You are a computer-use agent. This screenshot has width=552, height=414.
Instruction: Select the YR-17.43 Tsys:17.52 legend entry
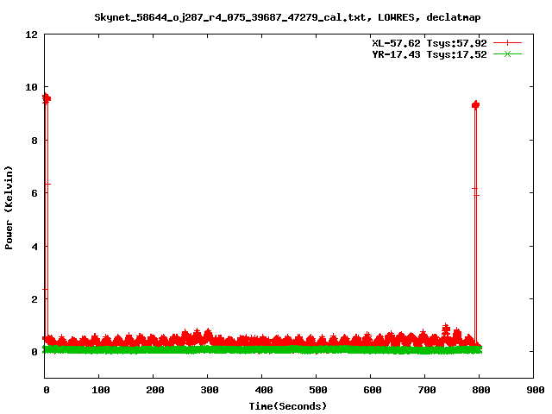[430, 54]
